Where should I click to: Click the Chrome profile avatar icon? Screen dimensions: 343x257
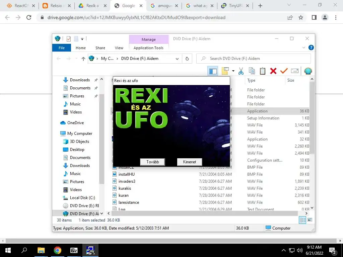tap(325, 17)
